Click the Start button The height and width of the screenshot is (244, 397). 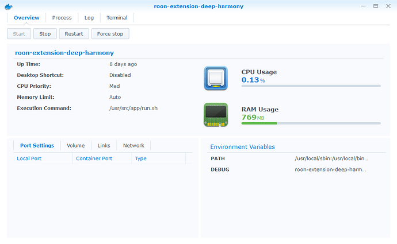pos(19,34)
